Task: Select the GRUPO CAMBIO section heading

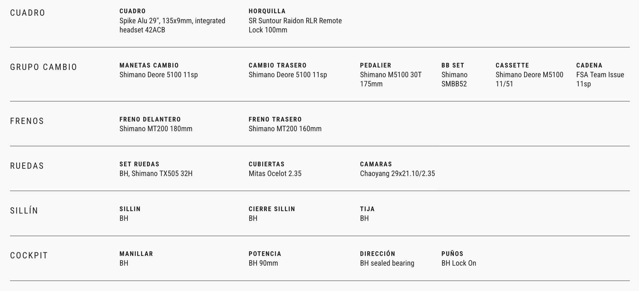Action: click(44, 67)
